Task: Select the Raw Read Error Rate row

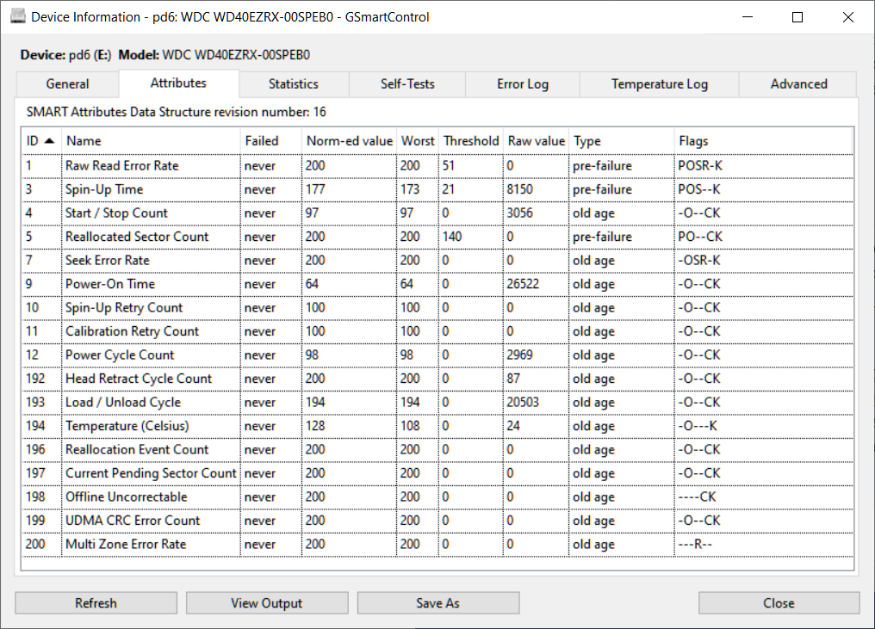Action: pyautogui.click(x=437, y=165)
